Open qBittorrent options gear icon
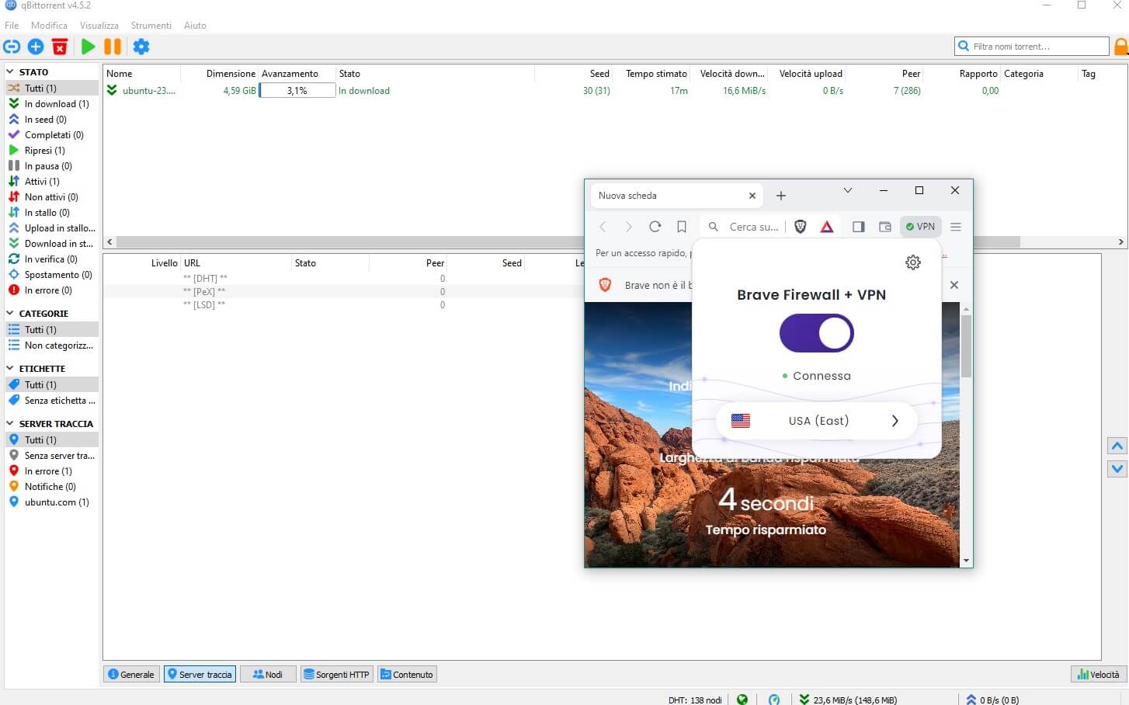The height and width of the screenshot is (705, 1129). tap(141, 47)
